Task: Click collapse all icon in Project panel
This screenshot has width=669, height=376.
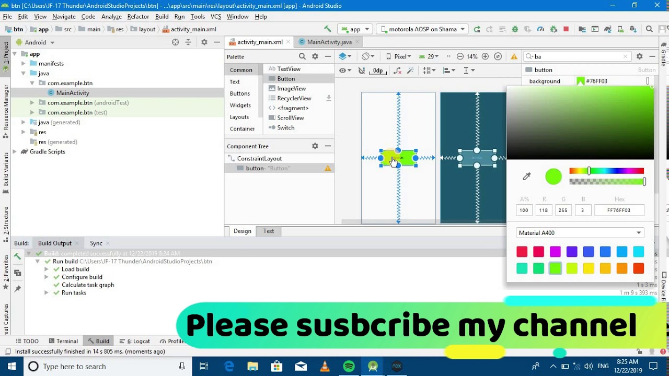Action: coord(189,42)
